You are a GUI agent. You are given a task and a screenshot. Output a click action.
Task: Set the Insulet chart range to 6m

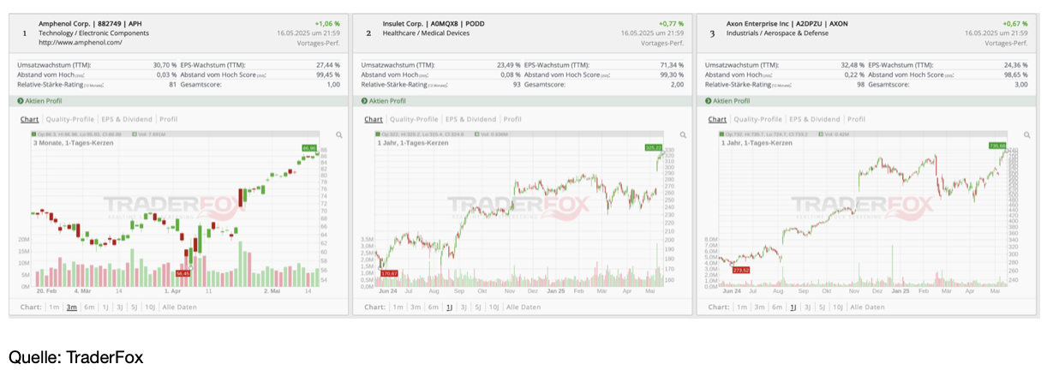point(434,307)
